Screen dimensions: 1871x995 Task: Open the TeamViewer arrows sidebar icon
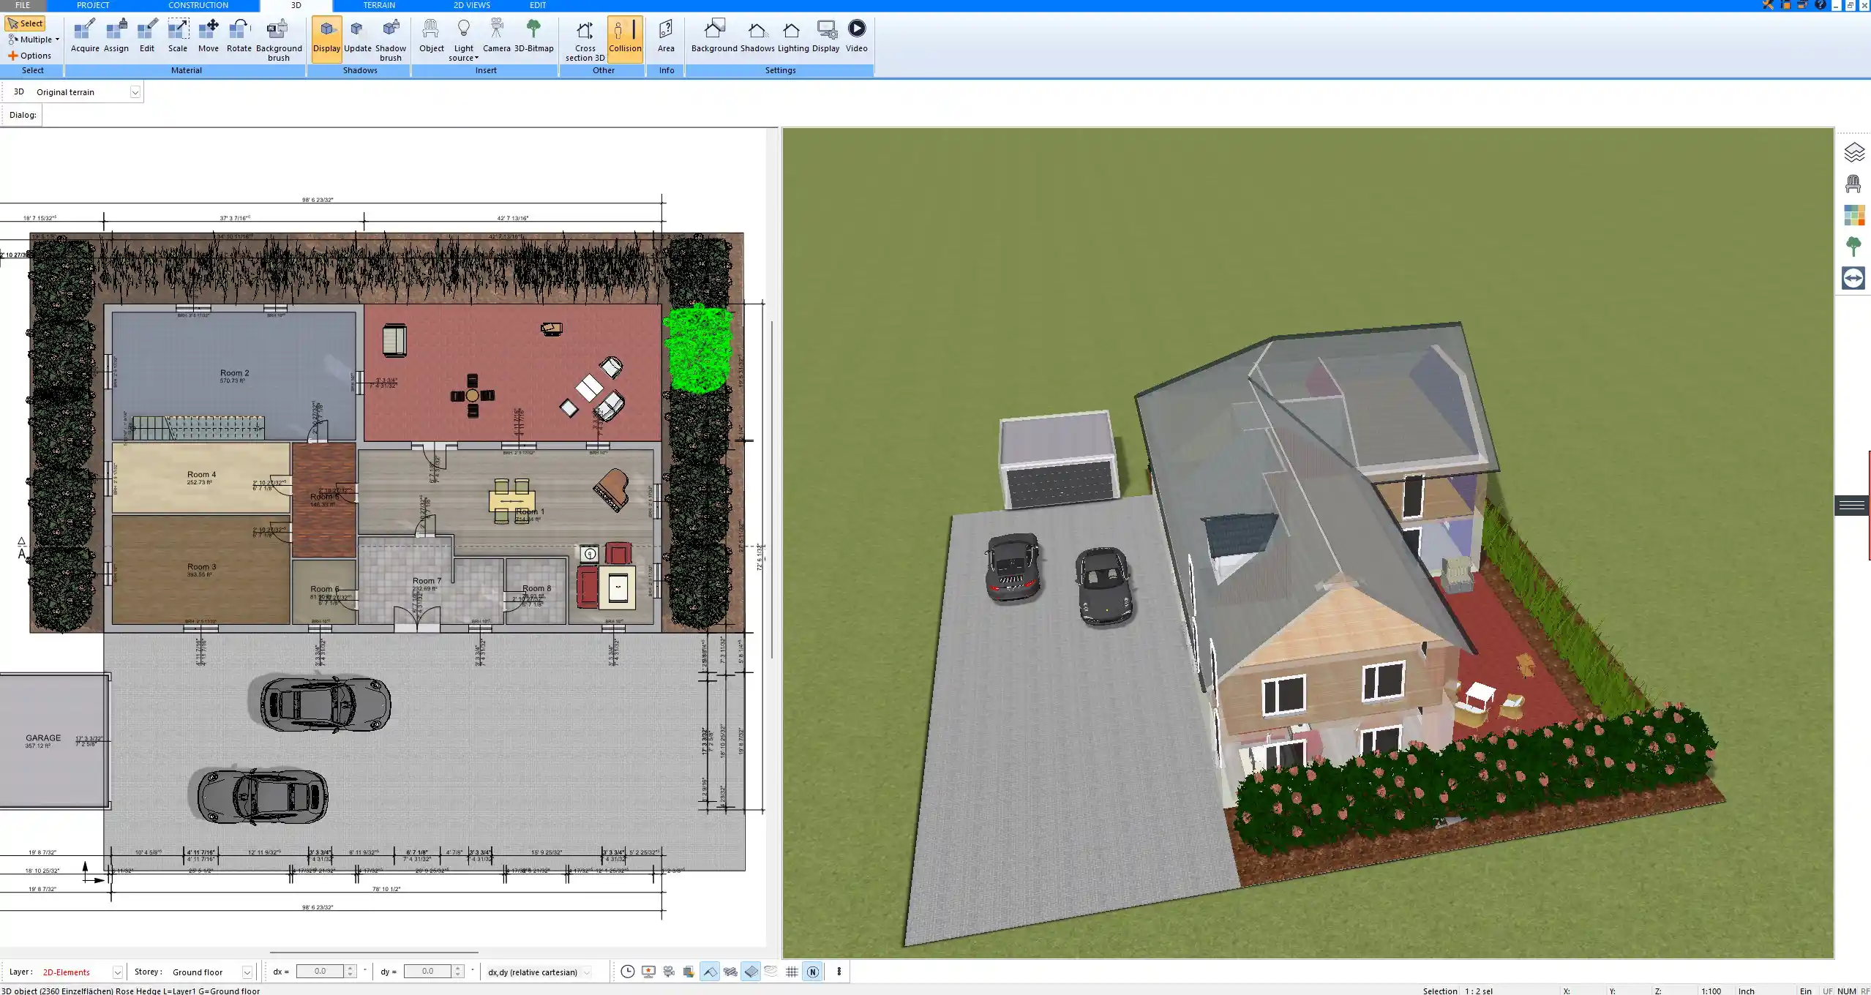1853,278
